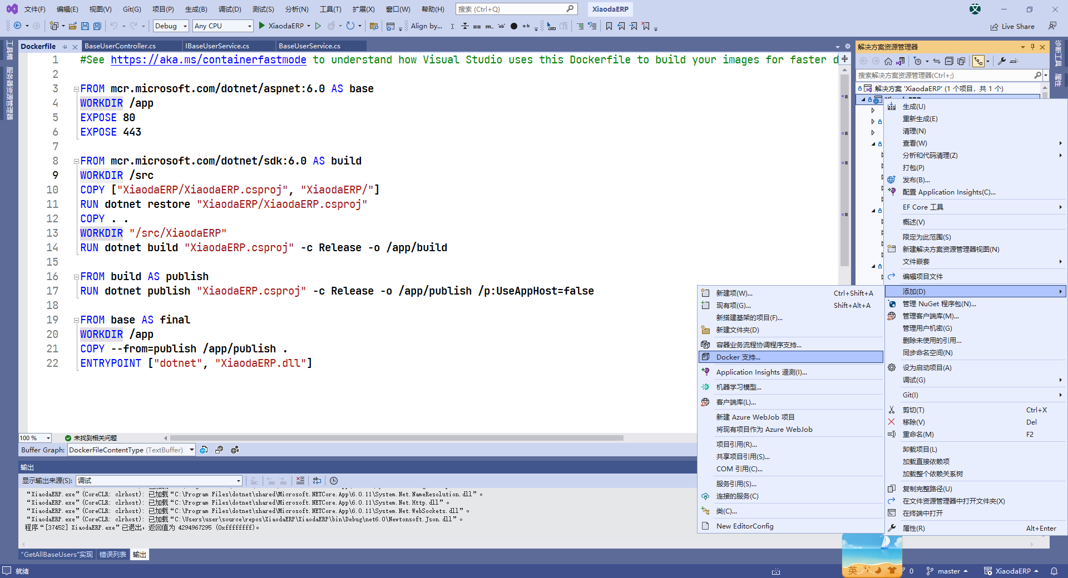Open the Any CPU platform dropdown
Viewport: 1068px width, 578px height.
coord(222,26)
